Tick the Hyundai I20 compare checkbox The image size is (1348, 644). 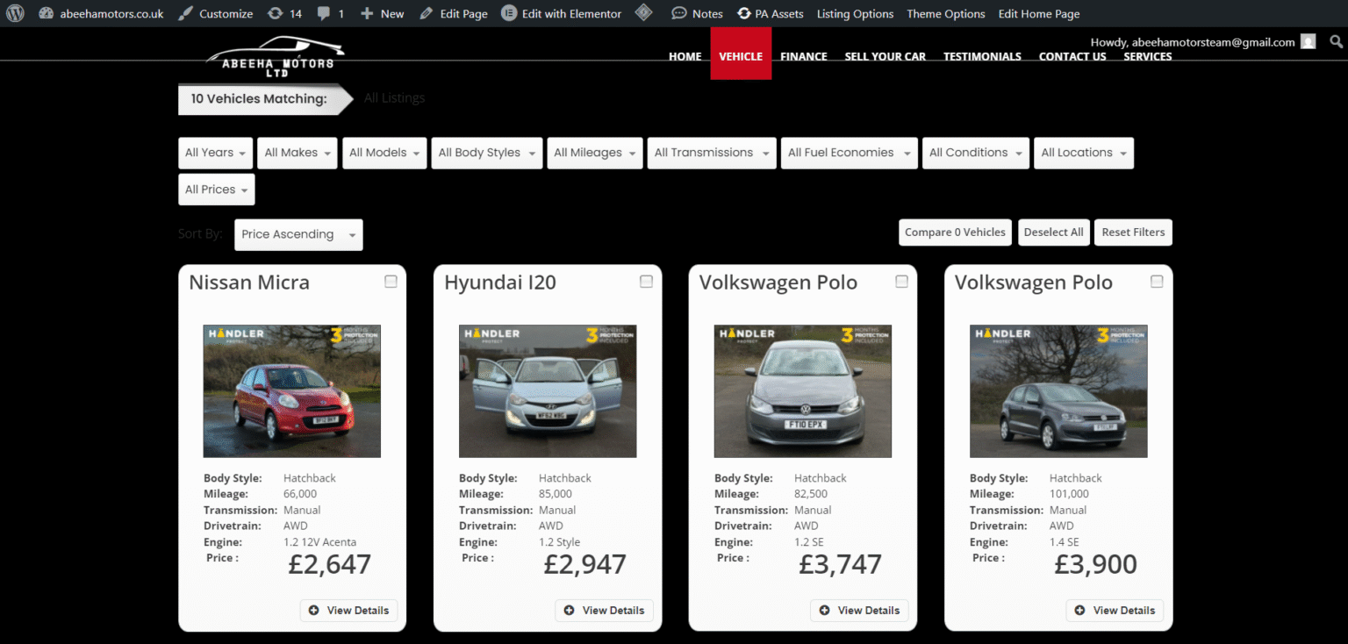646,282
